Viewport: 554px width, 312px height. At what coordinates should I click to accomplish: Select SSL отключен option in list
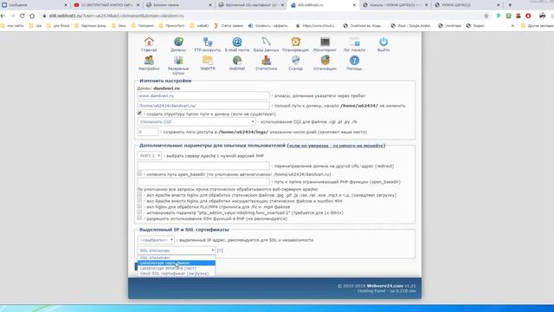point(177,258)
